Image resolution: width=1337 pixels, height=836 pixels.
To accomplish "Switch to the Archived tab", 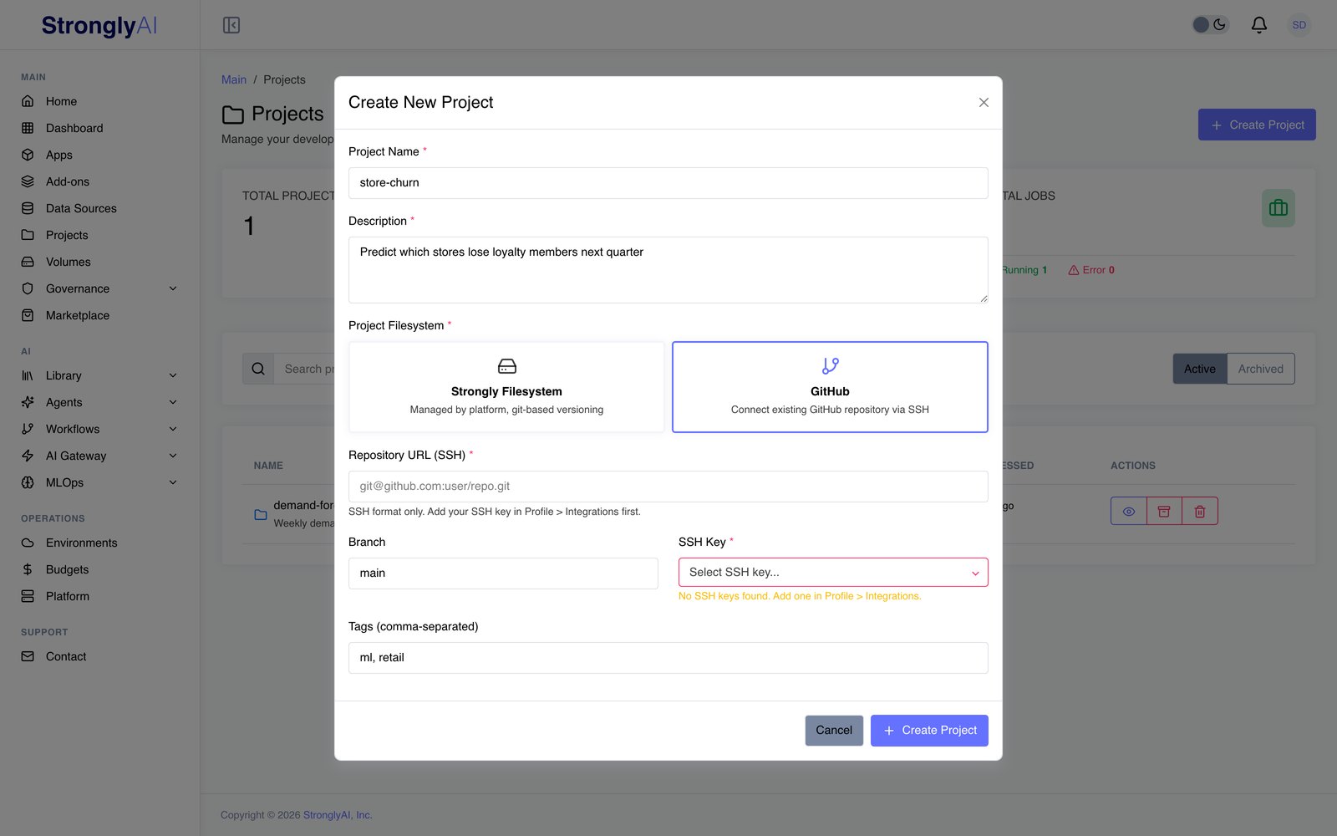I will click(1261, 369).
